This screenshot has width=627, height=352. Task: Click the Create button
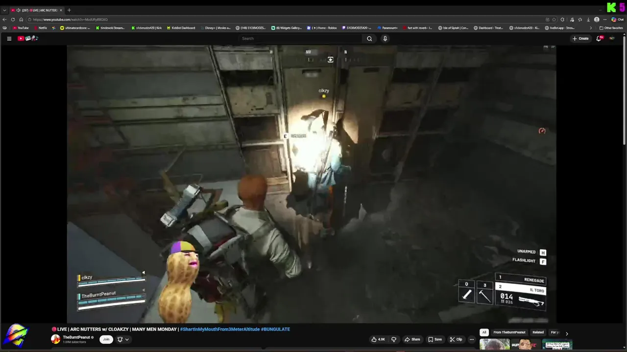pos(580,39)
